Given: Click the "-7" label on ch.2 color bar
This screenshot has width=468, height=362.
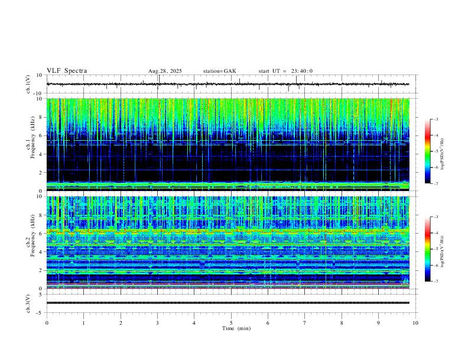Looking at the screenshot, I should pyautogui.click(x=435, y=282).
